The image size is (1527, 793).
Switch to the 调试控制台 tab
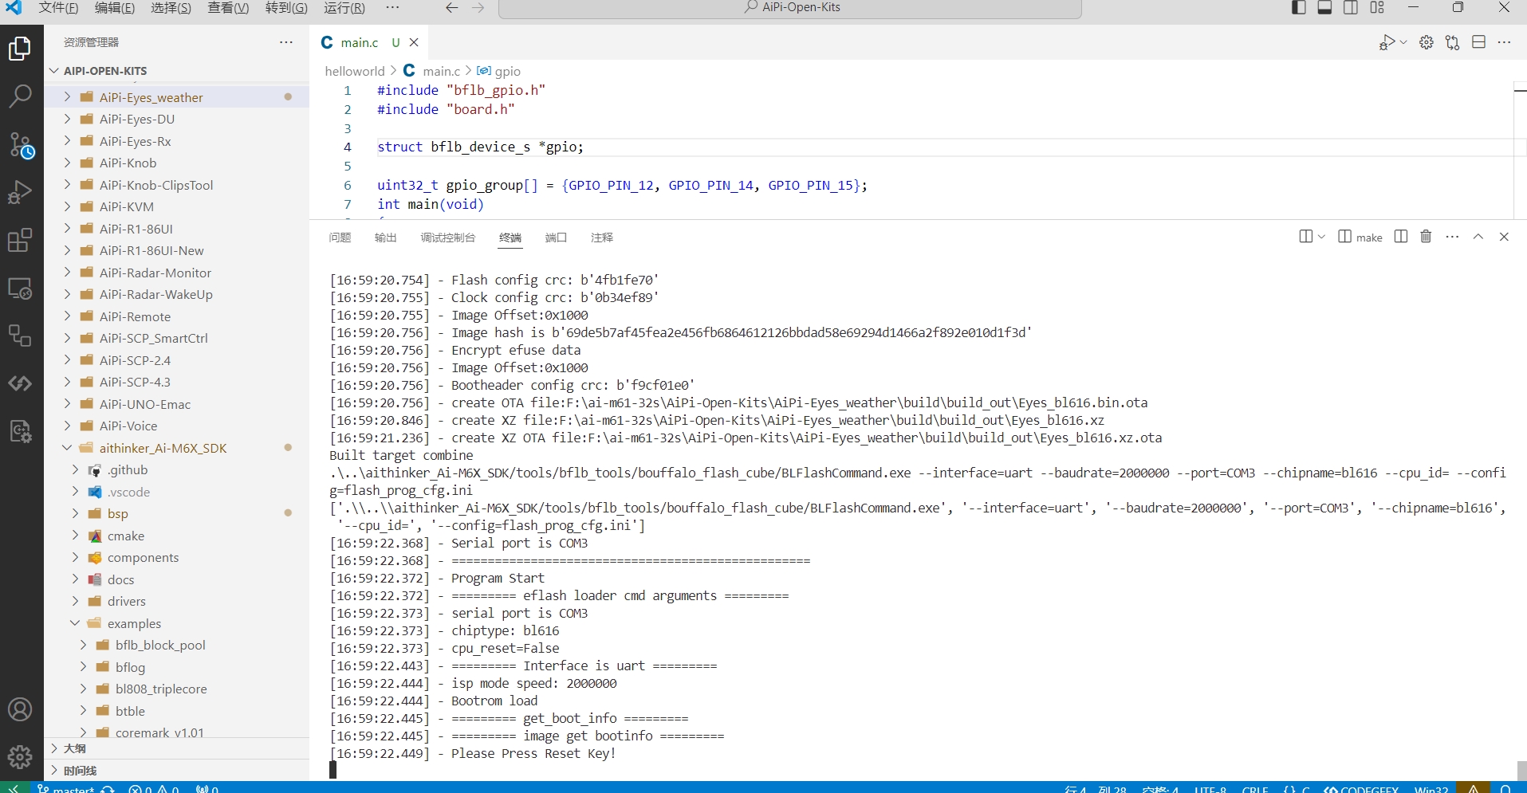[x=447, y=238]
